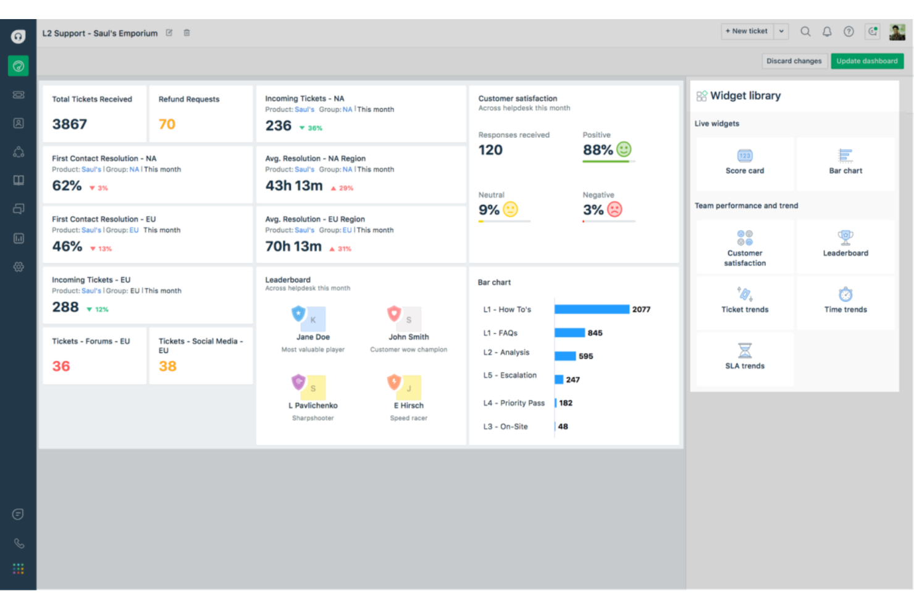Click the Widget library panel header
The width and height of the screenshot is (914, 609).
745,96
